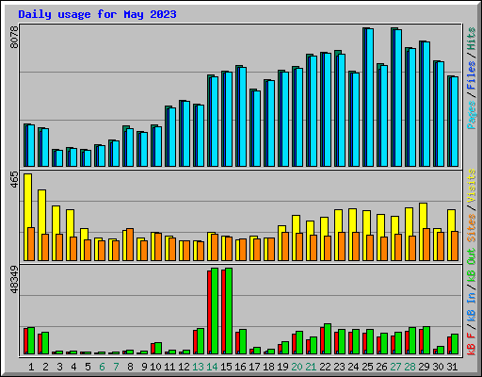This screenshot has height=377, width=482.
Task: Click the 'Files' legend label
Action: (471, 75)
